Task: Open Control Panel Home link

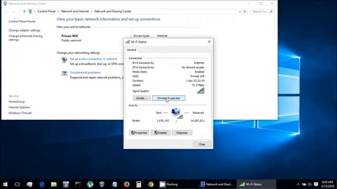Action: (x=22, y=22)
